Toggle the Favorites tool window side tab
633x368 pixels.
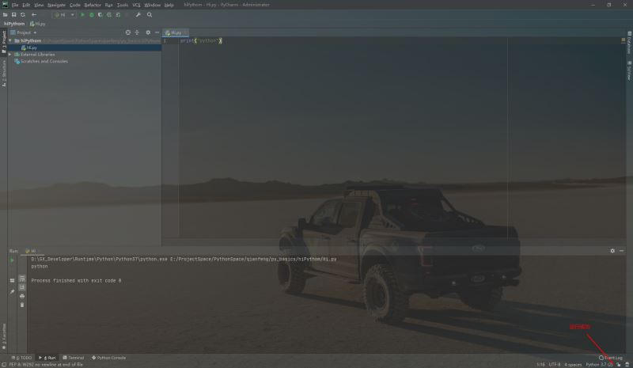(x=4, y=336)
